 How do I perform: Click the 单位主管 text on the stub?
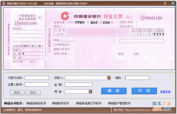18,62
